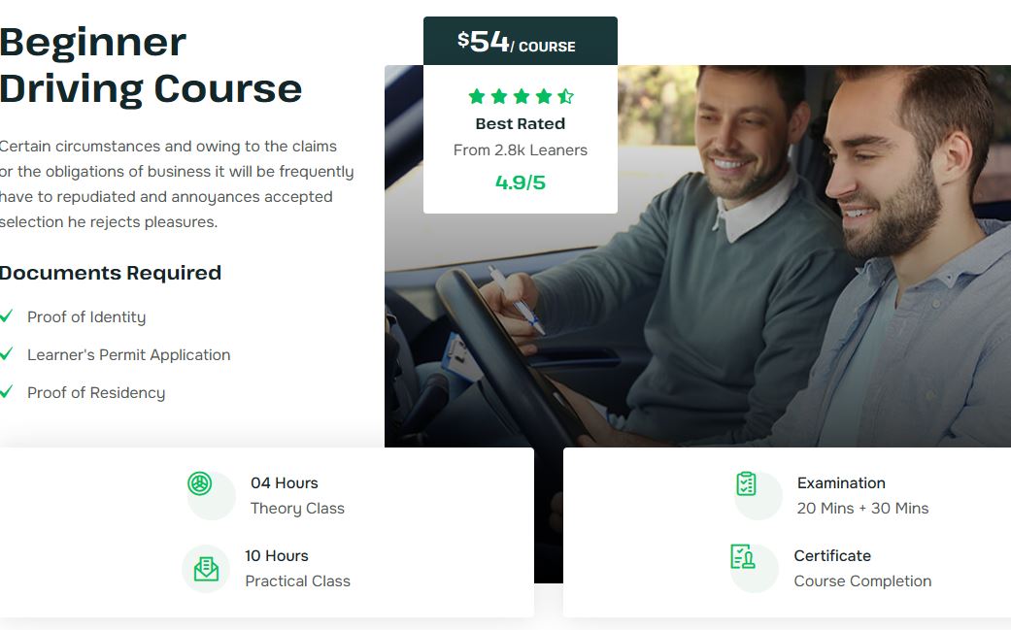
Task: Click the 4.9/5 rating score
Action: [x=521, y=182]
